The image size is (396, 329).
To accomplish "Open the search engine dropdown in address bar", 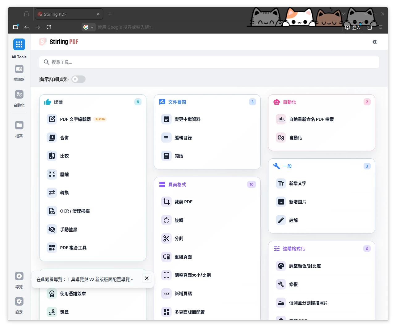I will click(88, 27).
